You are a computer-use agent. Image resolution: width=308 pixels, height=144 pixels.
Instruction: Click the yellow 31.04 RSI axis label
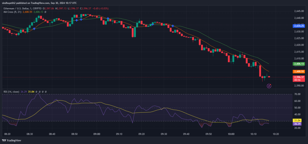coord(297,120)
